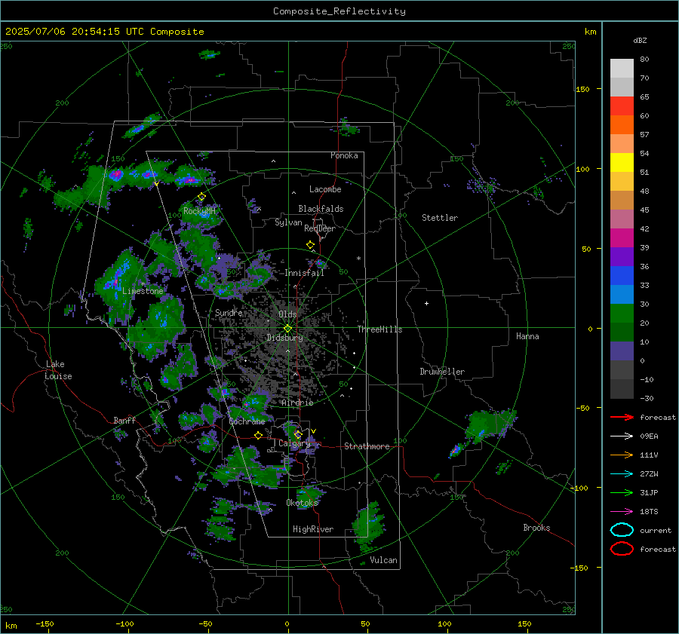Viewport: 679px width, 634px height.
Task: Click the Innisfail town label
Action: click(x=304, y=273)
